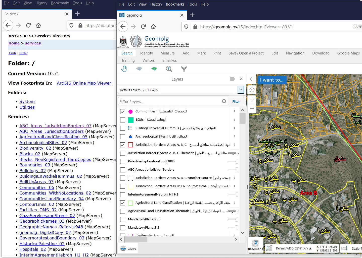Select the pan hand tool

tap(124, 69)
